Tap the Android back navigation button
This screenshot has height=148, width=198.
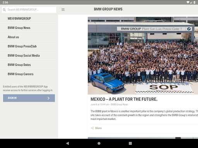67,143
